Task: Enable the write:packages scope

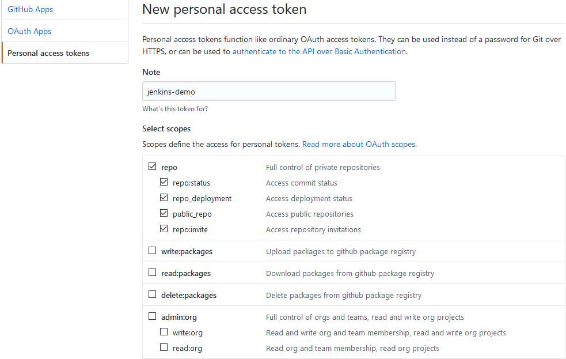Action: click(x=152, y=251)
